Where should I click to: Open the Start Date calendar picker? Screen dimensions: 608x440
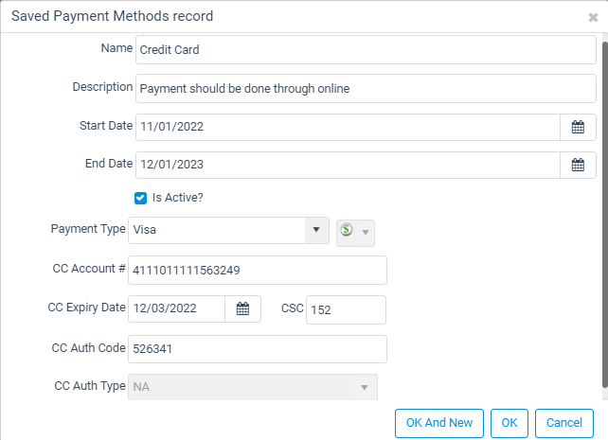pyautogui.click(x=578, y=127)
